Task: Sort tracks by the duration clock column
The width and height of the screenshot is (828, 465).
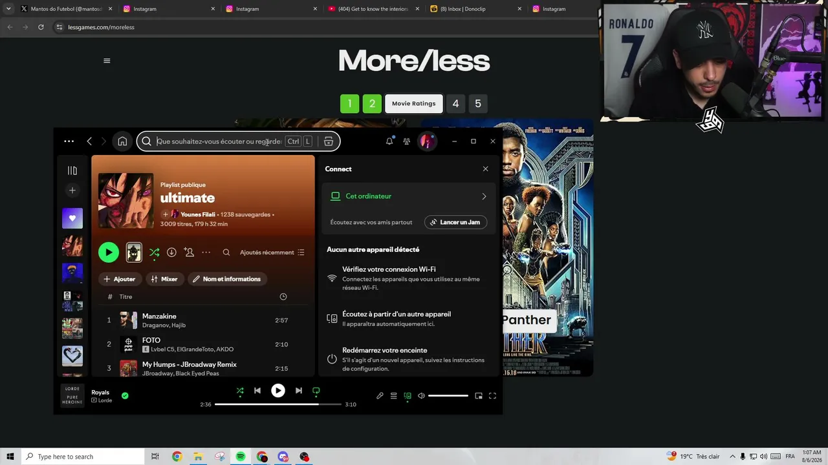Action: coord(283,296)
